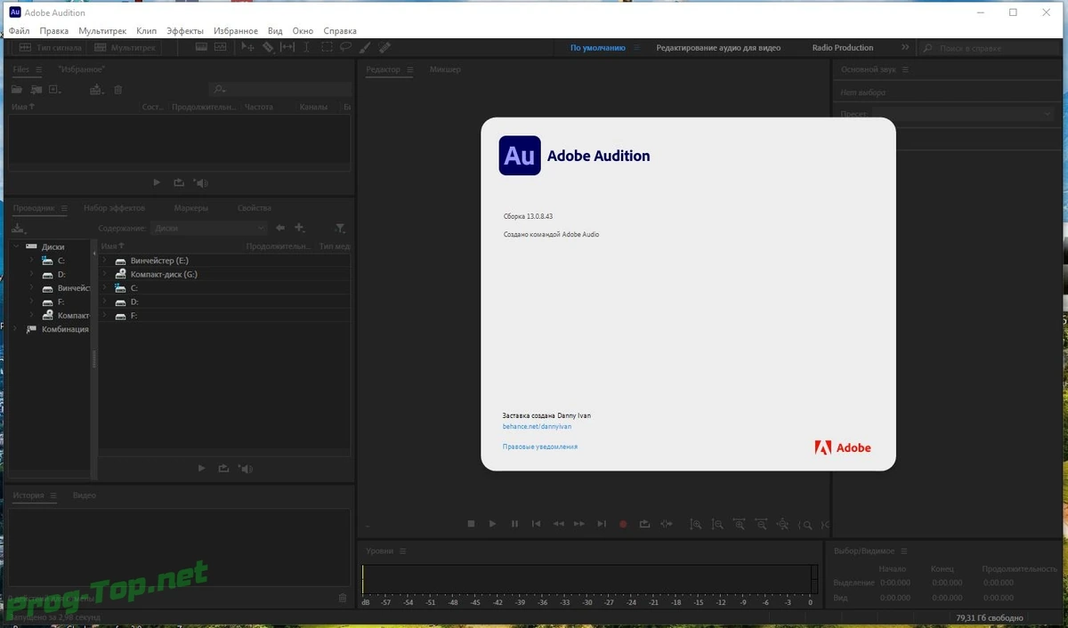Click the filter funnel icon in Проводник
The image size is (1068, 628).
click(340, 229)
